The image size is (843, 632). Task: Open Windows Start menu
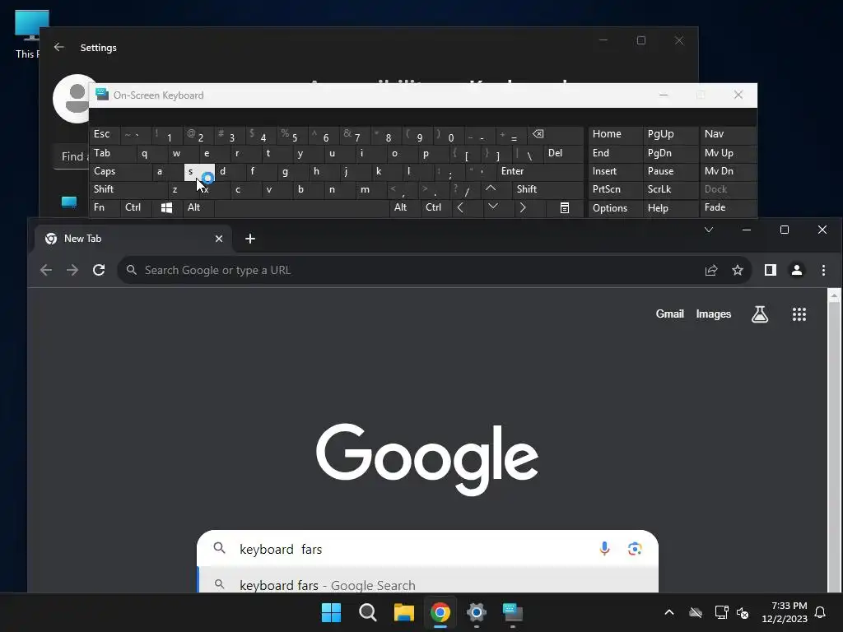point(331,612)
